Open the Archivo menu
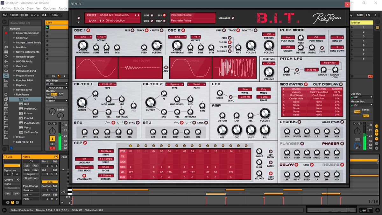 6,8
